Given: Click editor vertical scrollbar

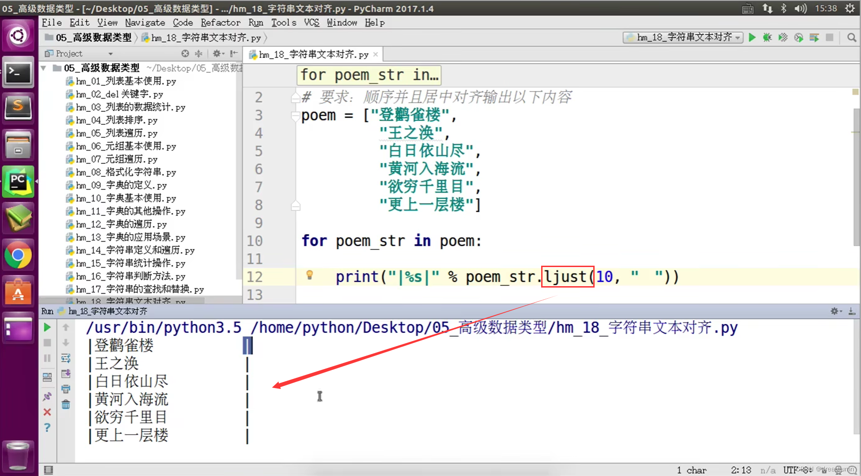Looking at the screenshot, I should pyautogui.click(x=856, y=177).
